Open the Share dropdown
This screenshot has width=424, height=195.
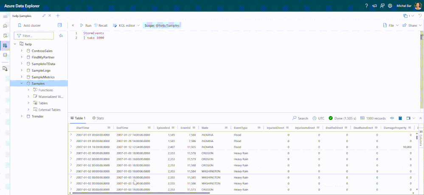pos(412,25)
